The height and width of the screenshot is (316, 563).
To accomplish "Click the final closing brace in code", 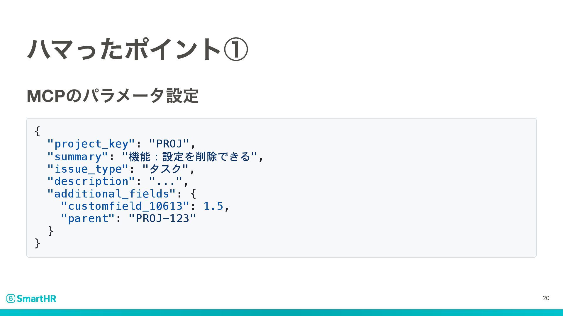I will (x=37, y=243).
